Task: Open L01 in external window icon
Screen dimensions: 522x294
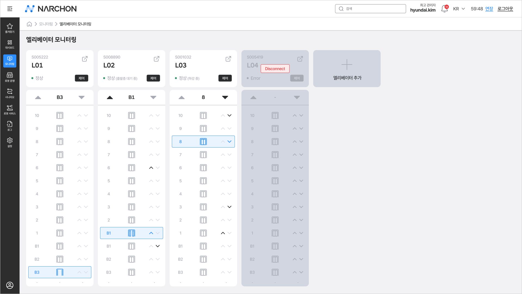Action: (85, 59)
